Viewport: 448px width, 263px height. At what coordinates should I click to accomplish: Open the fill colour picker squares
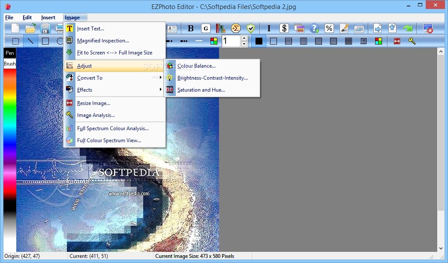pos(378,41)
